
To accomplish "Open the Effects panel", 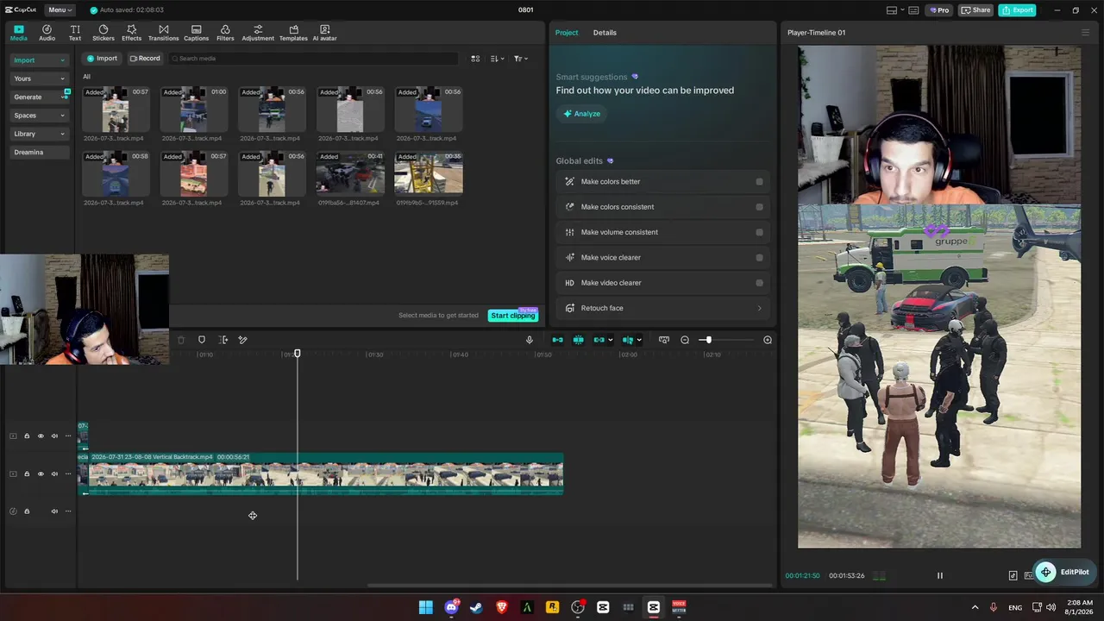I will pos(131,33).
